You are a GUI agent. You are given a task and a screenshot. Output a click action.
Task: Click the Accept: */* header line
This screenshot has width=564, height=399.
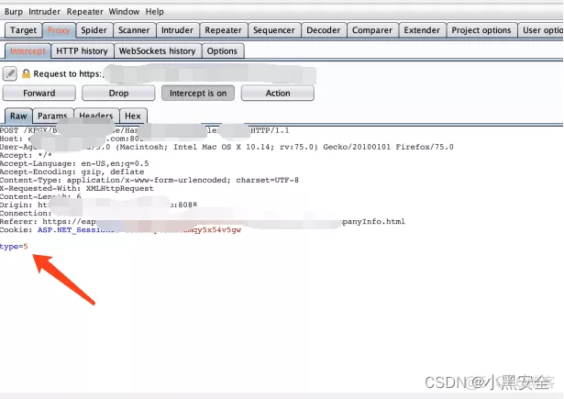pos(26,155)
